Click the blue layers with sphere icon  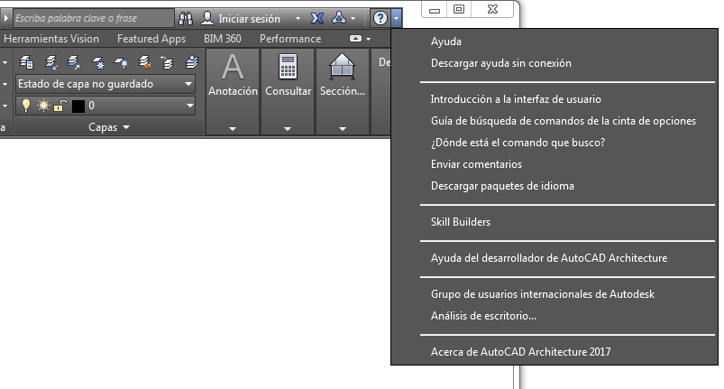coord(191,62)
